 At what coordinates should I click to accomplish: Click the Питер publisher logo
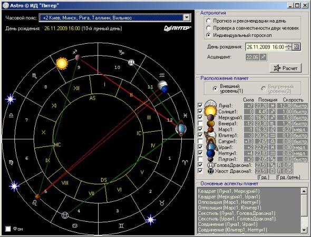click(177, 28)
